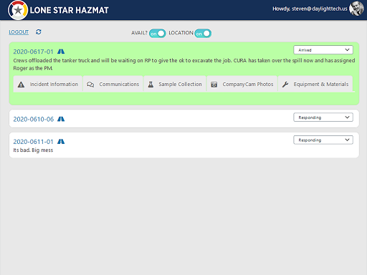Click the road icon next to 2020-0617-01
The image size is (367, 275).
[61, 52]
